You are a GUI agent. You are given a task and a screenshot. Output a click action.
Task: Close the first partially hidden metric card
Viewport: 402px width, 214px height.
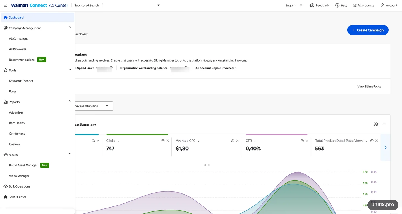pos(98,141)
